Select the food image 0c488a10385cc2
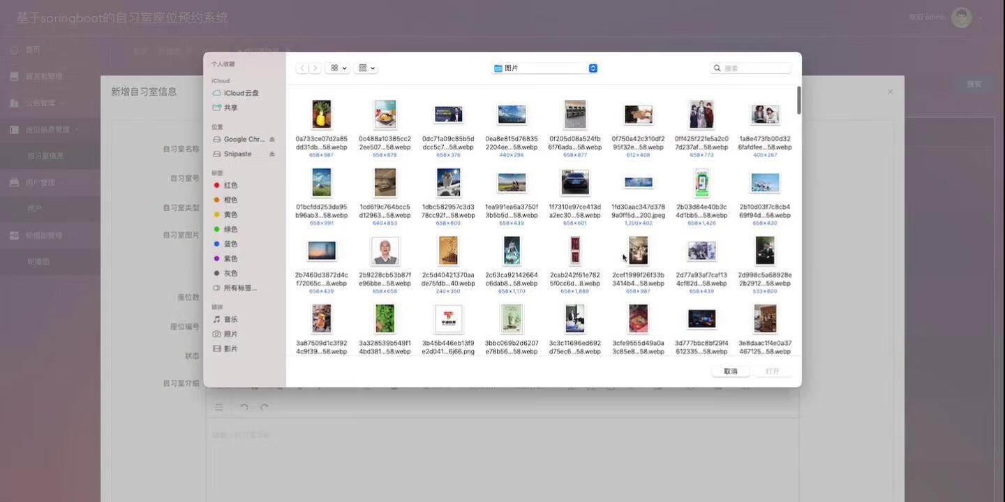1005x502 pixels. (x=385, y=115)
